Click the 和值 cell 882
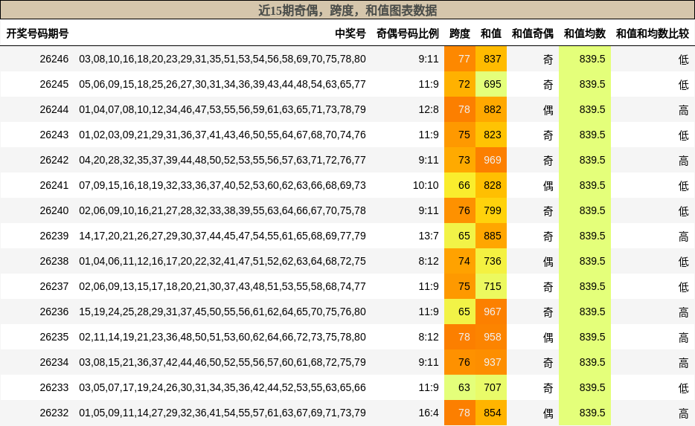695x426 pixels. pyautogui.click(x=491, y=109)
